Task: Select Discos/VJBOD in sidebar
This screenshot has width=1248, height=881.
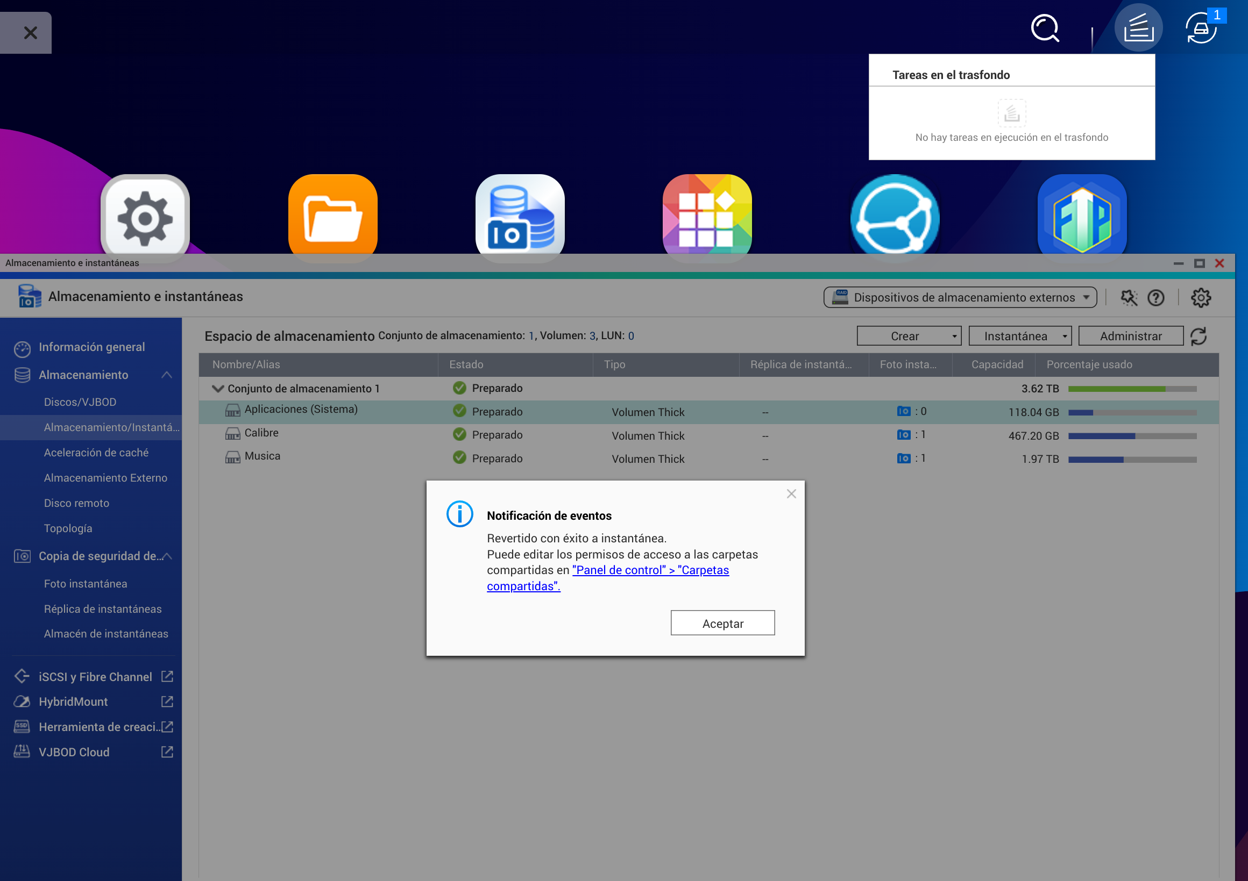Action: [80, 403]
